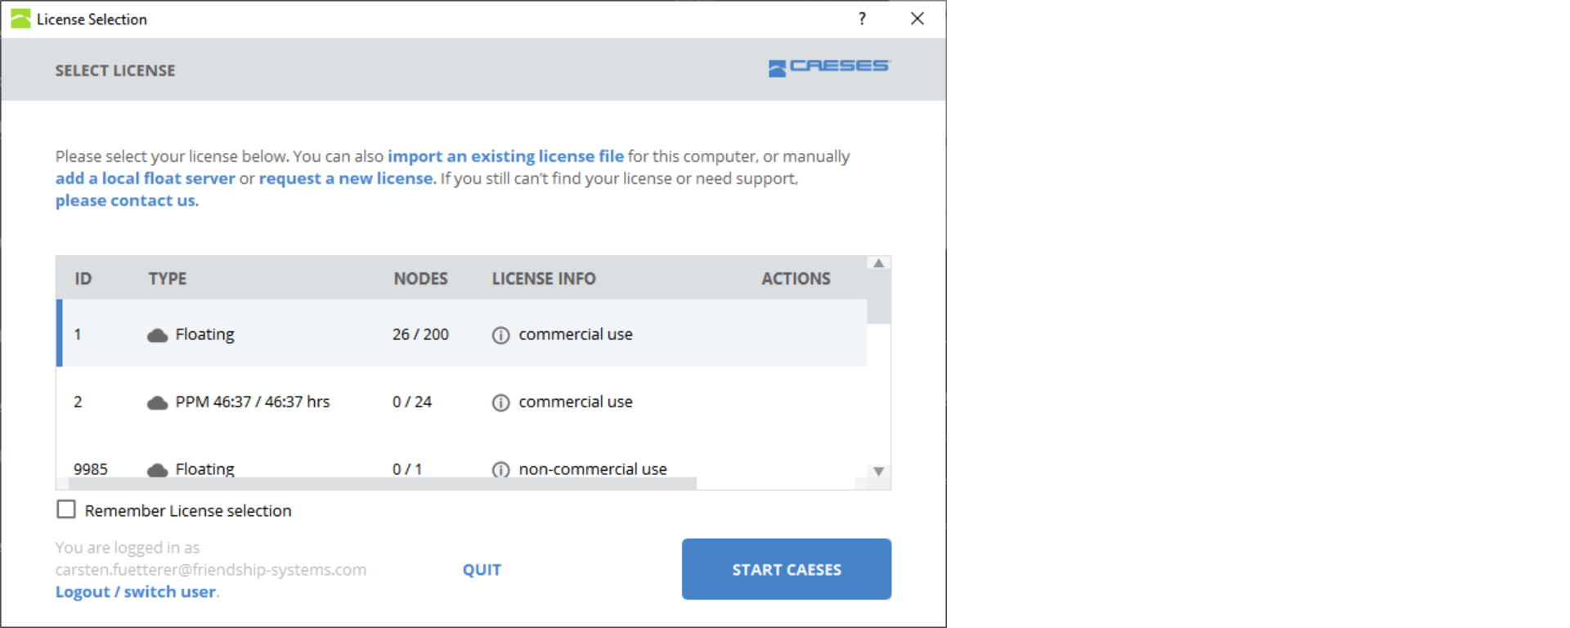Select license ID 1 cell
Viewport: 1570px width, 628px height.
click(78, 334)
